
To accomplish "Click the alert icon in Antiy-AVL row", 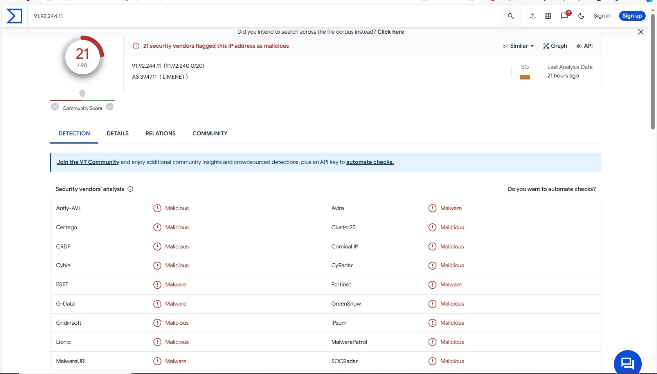I will pyautogui.click(x=157, y=208).
